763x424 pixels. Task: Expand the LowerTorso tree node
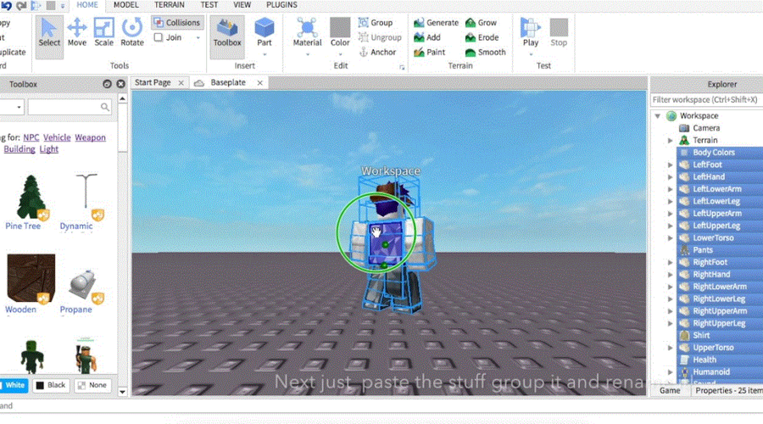pos(670,238)
